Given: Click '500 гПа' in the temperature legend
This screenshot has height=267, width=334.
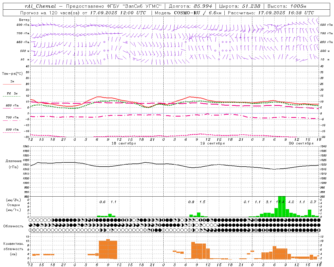Looking at the screenshot, I should 12,130.
